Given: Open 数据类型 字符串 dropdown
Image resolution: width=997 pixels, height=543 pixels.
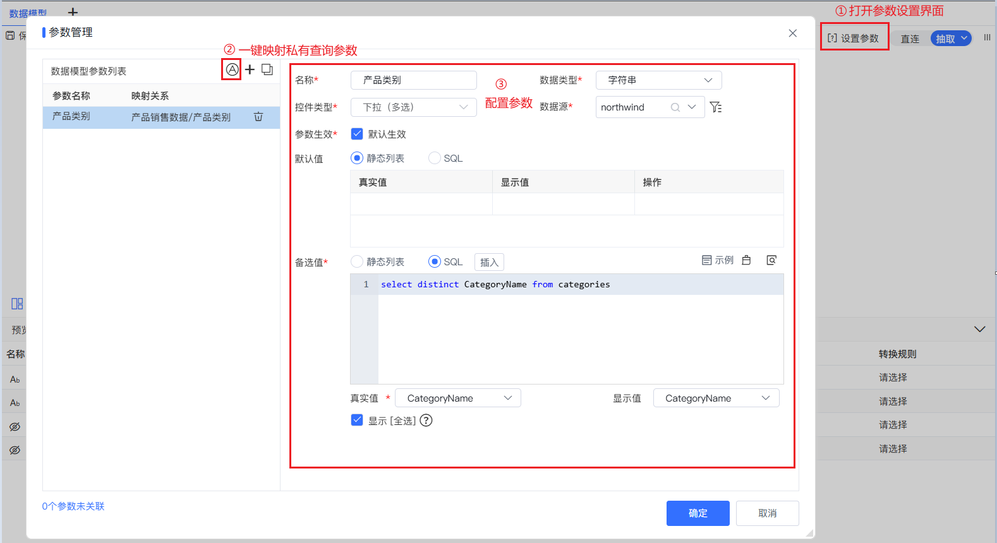Looking at the screenshot, I should click(x=658, y=80).
